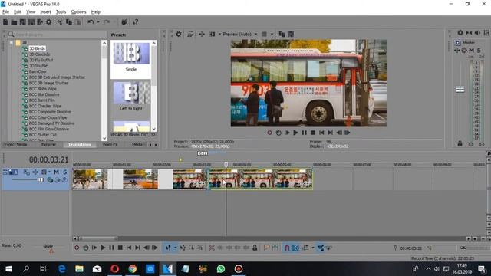
Task: Click the Master bus FX gear icon
Action: (x=464, y=50)
